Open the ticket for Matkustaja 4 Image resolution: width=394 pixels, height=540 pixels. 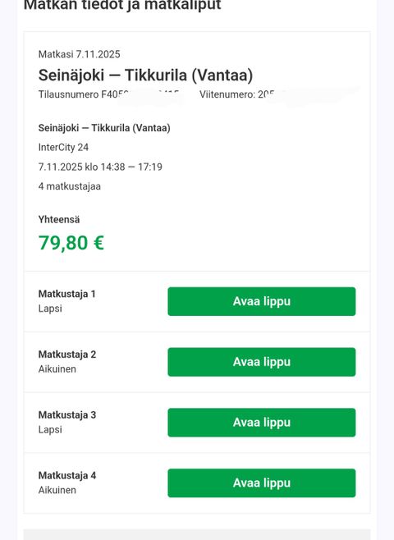pyautogui.click(x=261, y=483)
